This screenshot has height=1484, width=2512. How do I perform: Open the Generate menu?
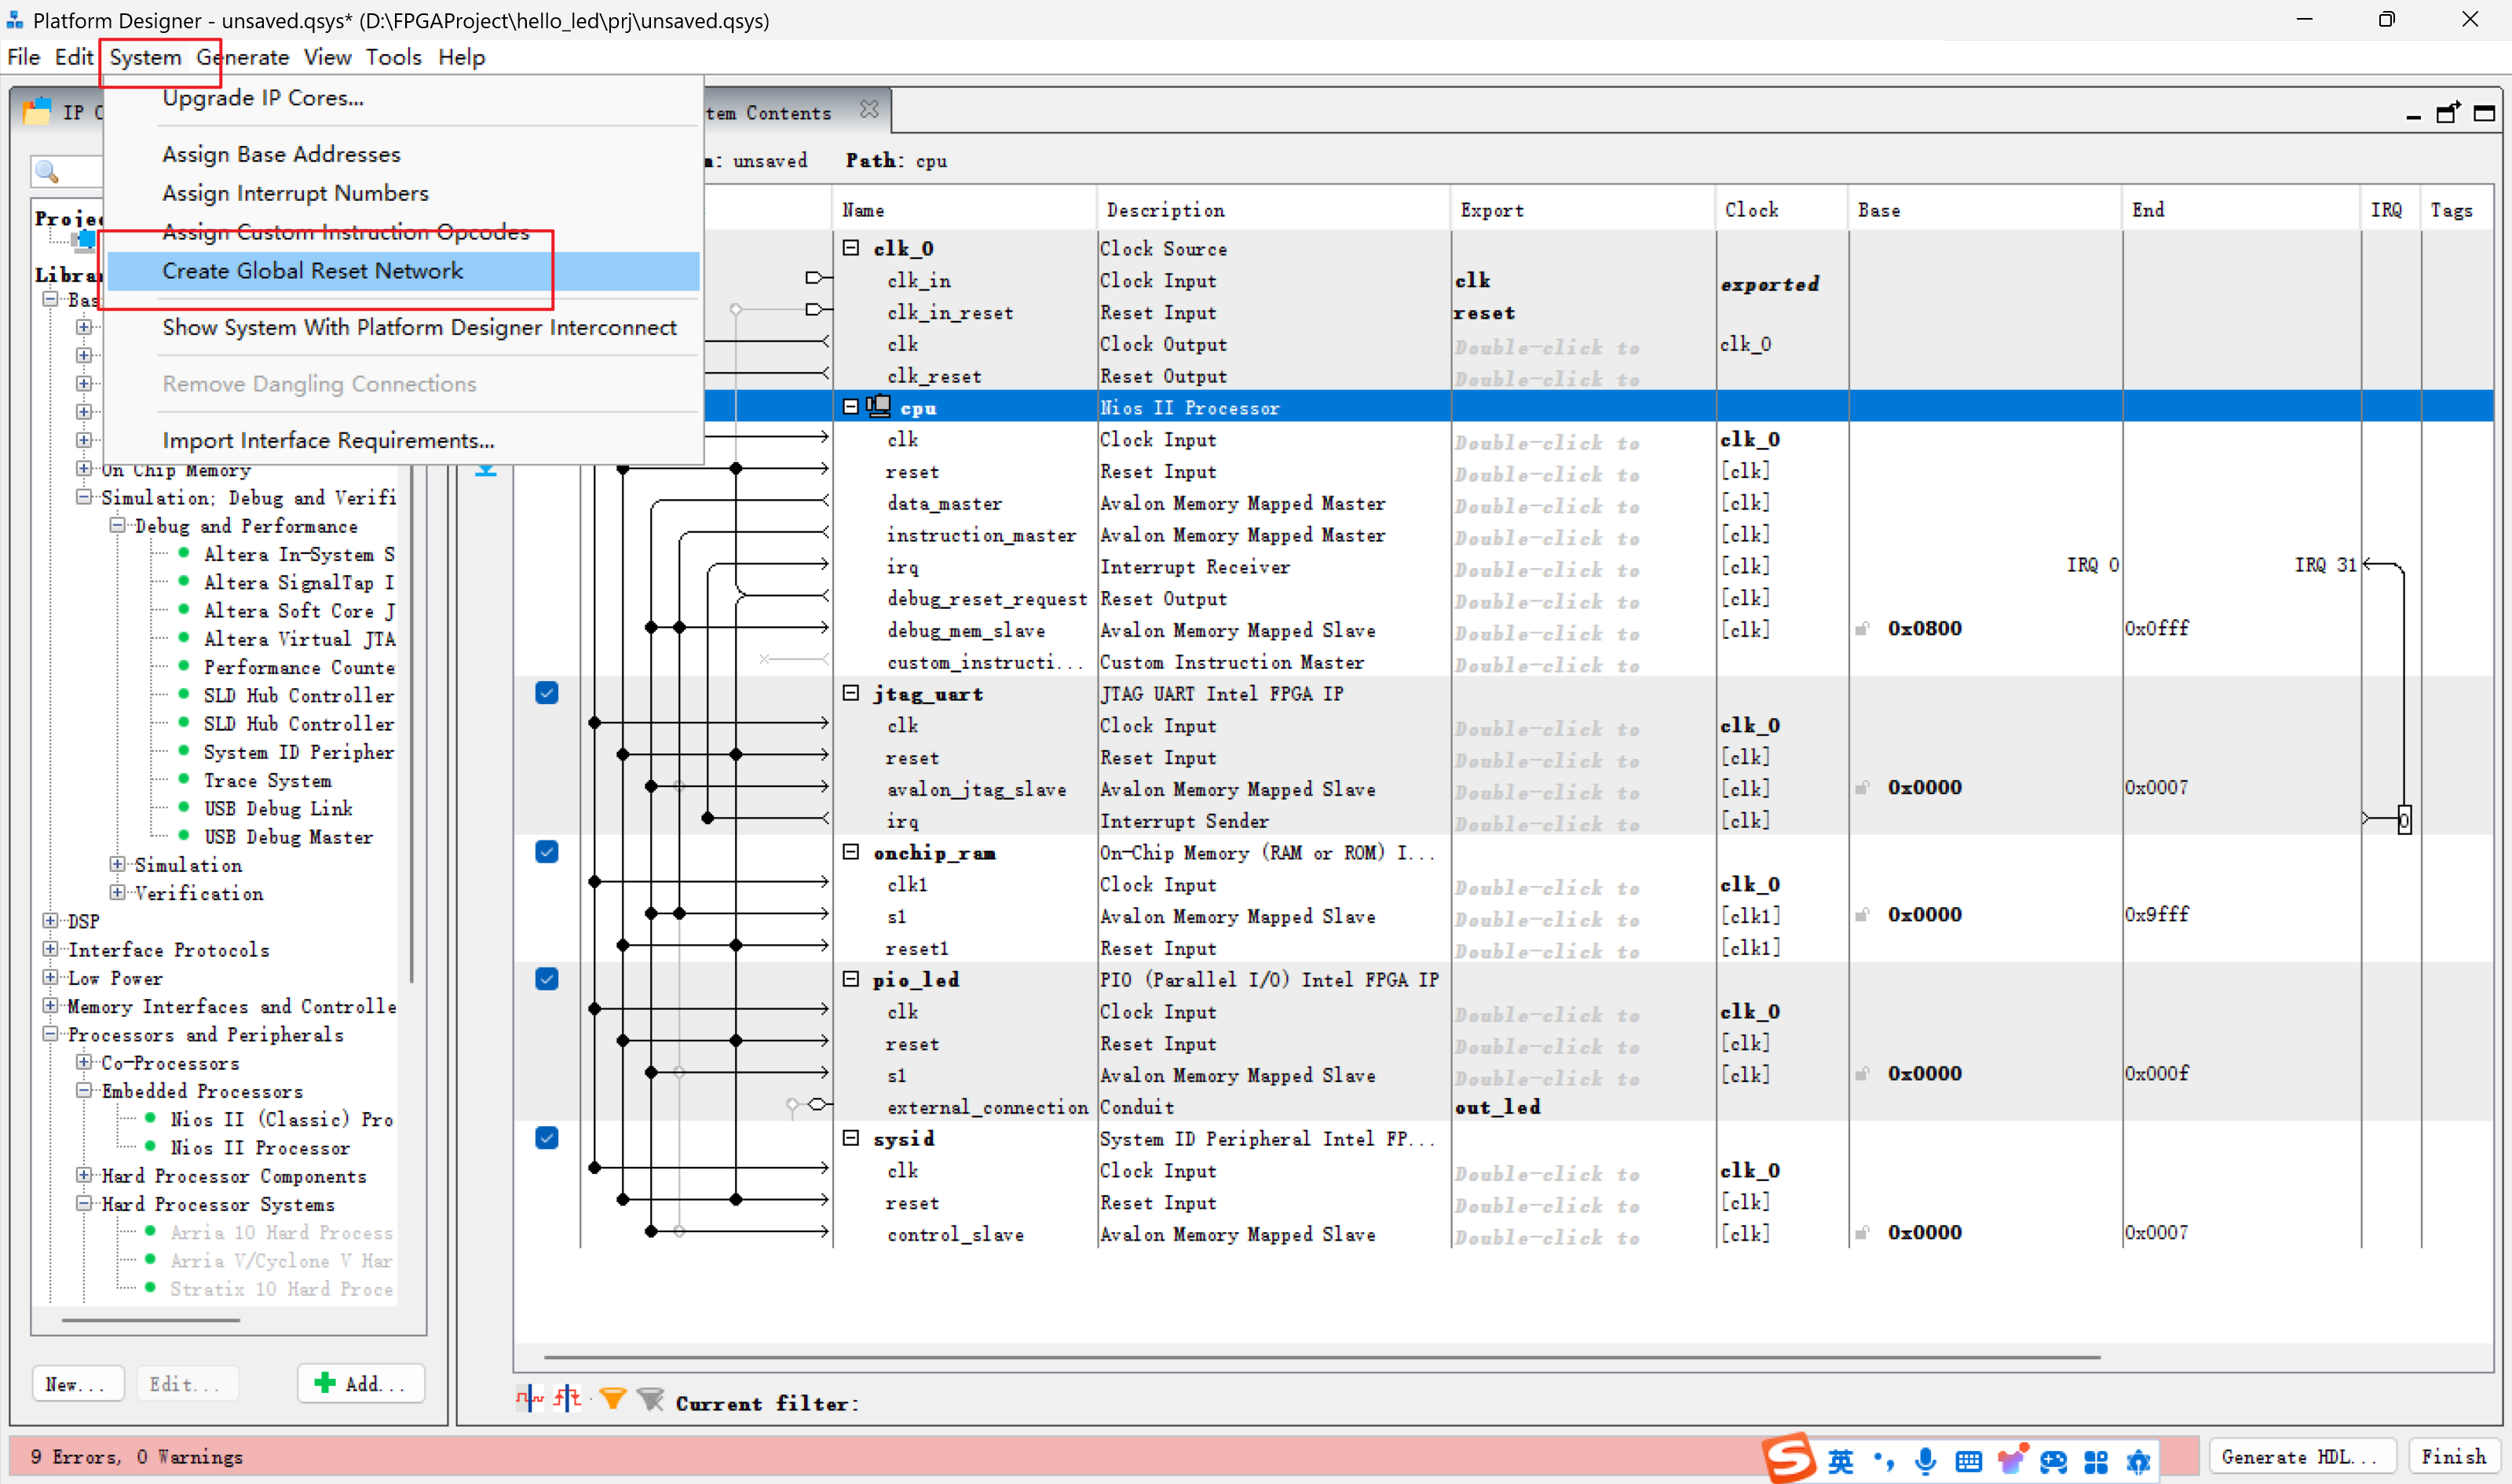(243, 57)
